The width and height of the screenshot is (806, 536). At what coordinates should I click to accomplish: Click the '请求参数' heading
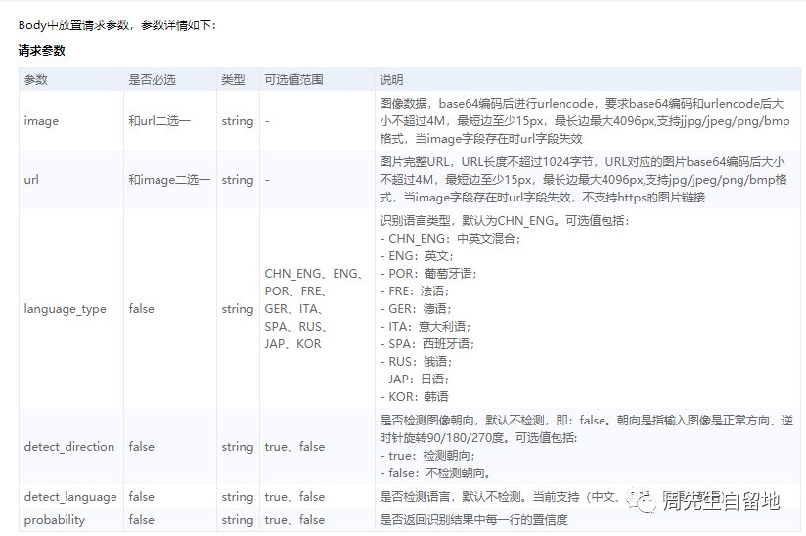(42, 50)
